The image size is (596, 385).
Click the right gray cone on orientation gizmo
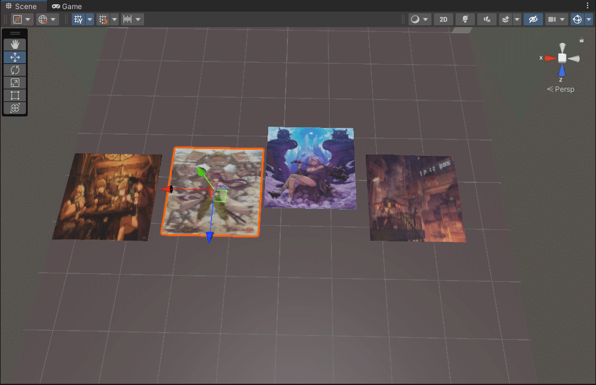pyautogui.click(x=574, y=59)
